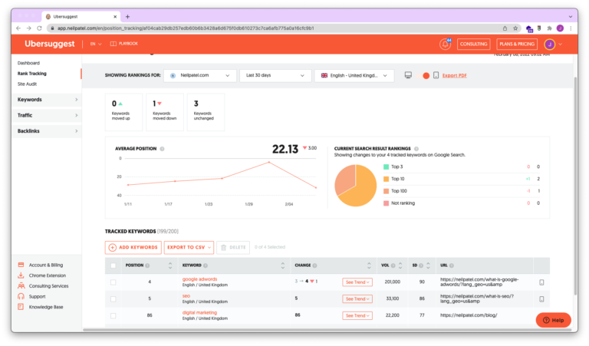Open a new browser tab
Image resolution: width=589 pixels, height=346 pixels.
pyautogui.click(x=128, y=17)
